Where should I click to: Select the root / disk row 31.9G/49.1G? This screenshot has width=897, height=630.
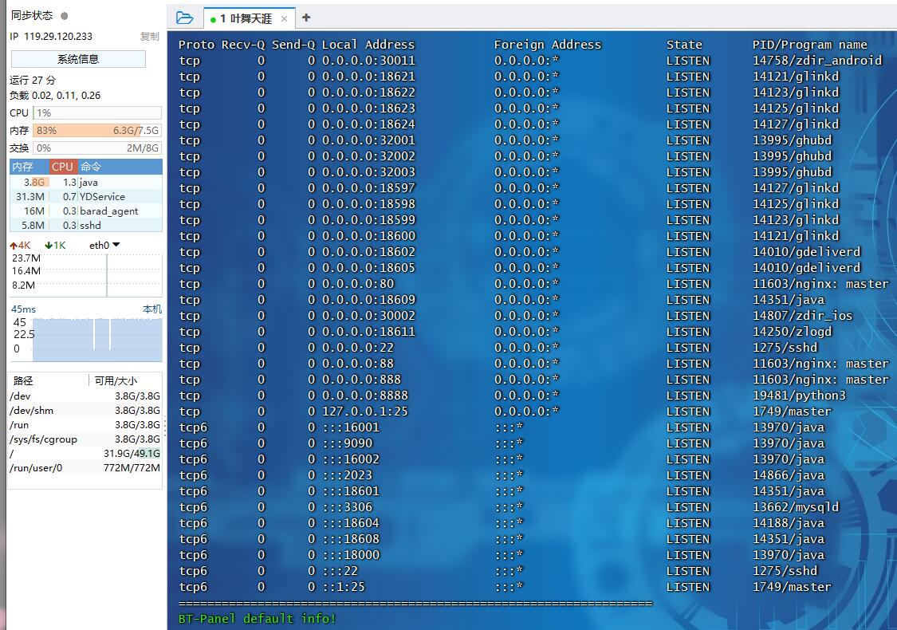click(85, 453)
